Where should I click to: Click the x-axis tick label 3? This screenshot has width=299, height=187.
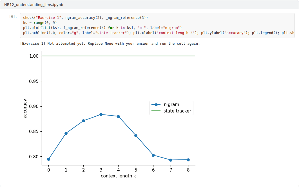(101, 170)
